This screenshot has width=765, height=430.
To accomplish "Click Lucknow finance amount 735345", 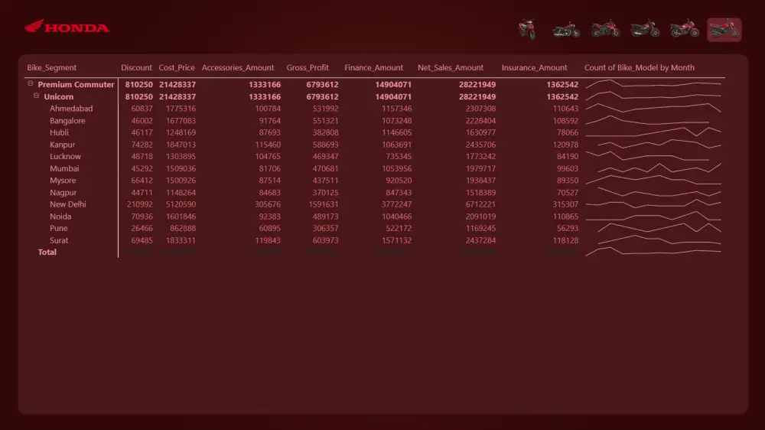I will pos(399,156).
